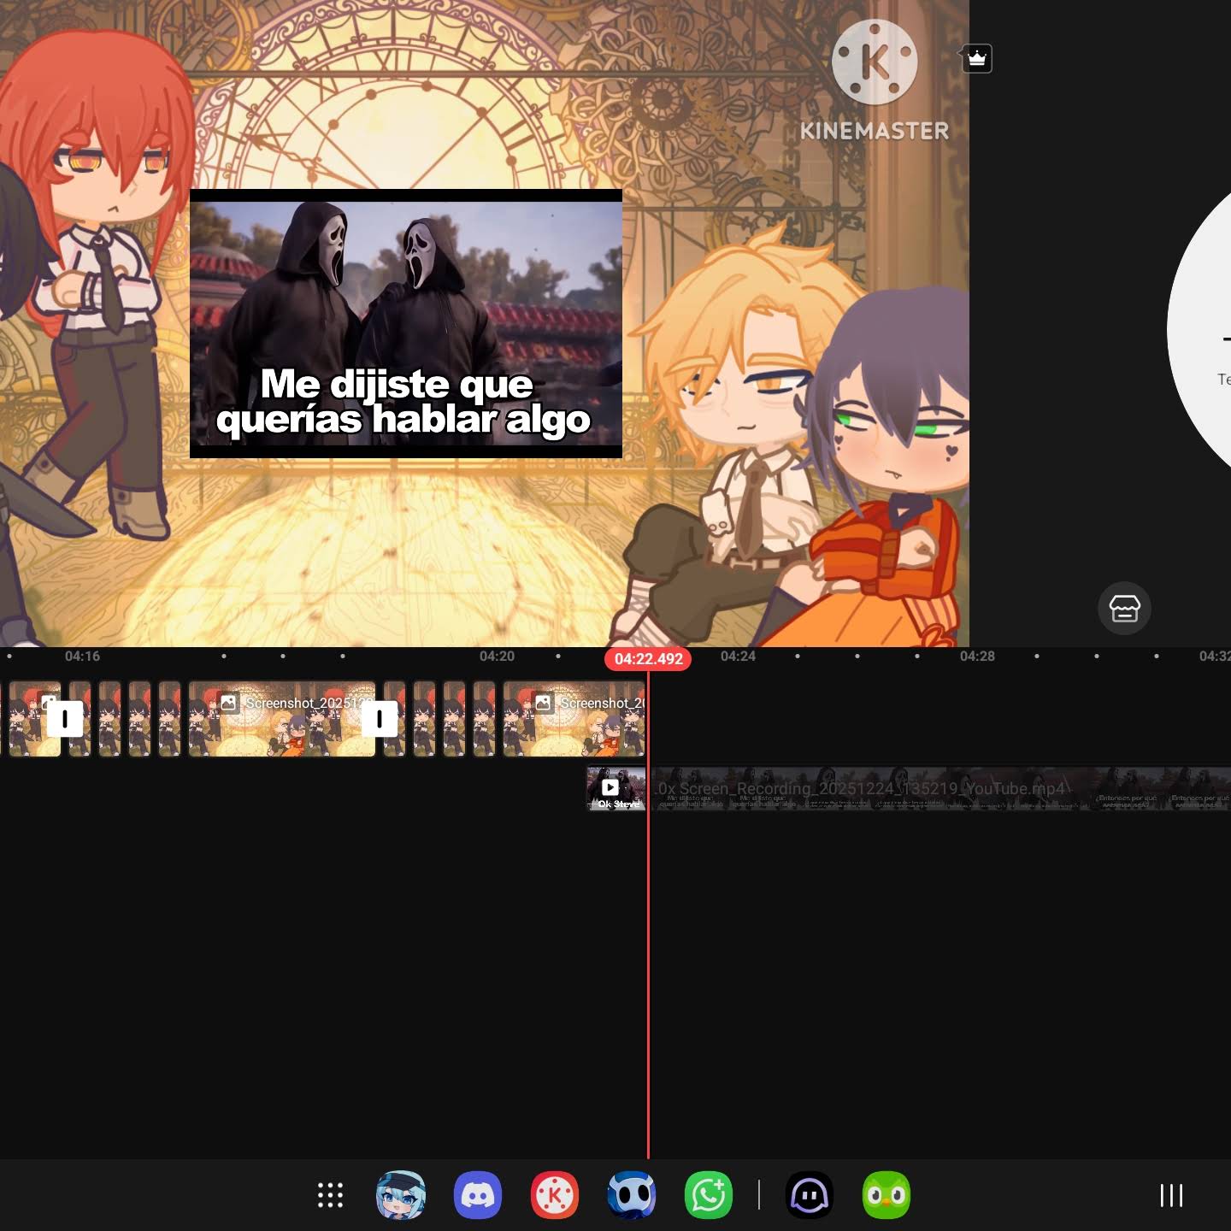
Task: Tap the KineMaster watermark logo
Action: tap(874, 81)
